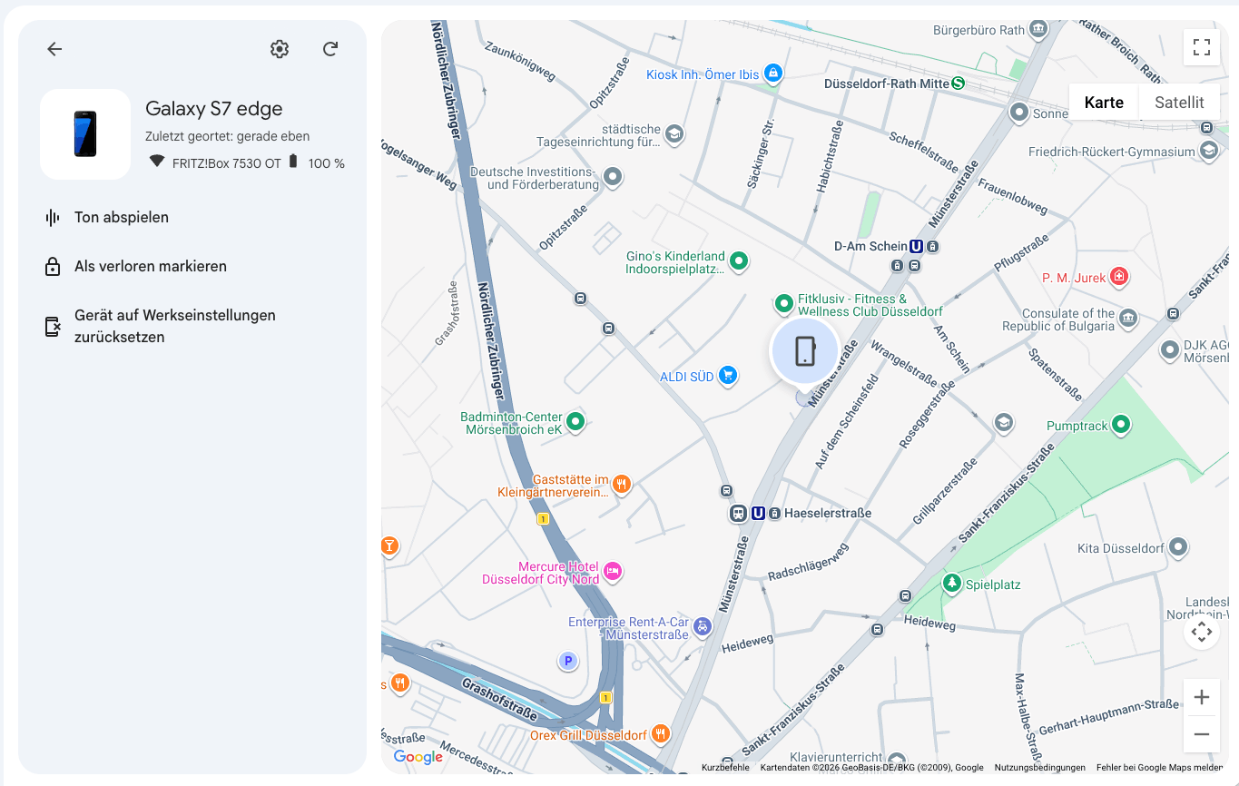
Task: Open settings gear icon
Action: pyautogui.click(x=280, y=49)
